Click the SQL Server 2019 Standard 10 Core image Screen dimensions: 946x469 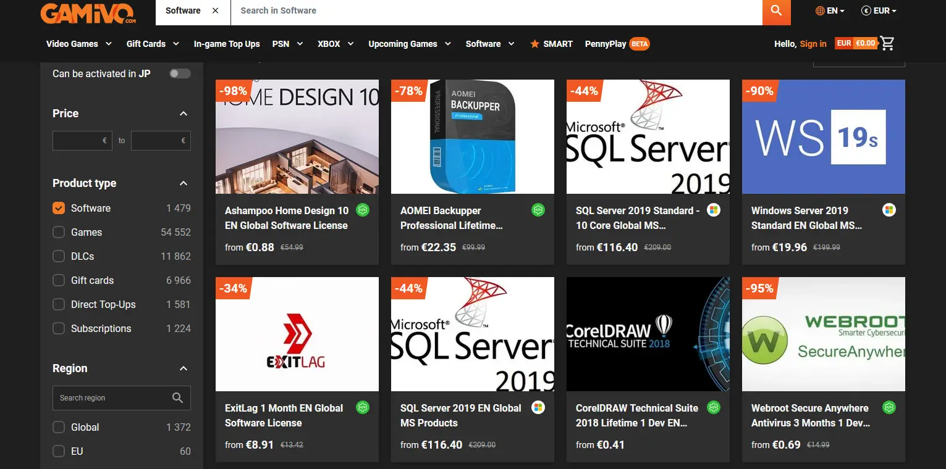648,136
